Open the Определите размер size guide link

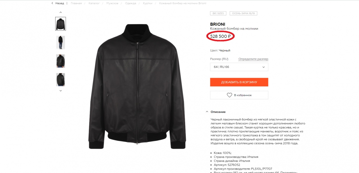(x=253, y=59)
